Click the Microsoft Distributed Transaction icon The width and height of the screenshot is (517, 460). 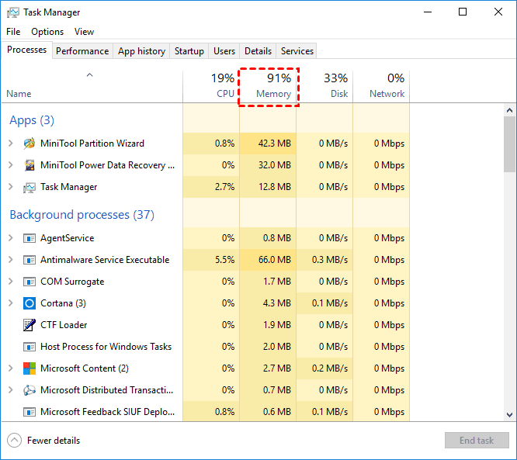[x=29, y=390]
